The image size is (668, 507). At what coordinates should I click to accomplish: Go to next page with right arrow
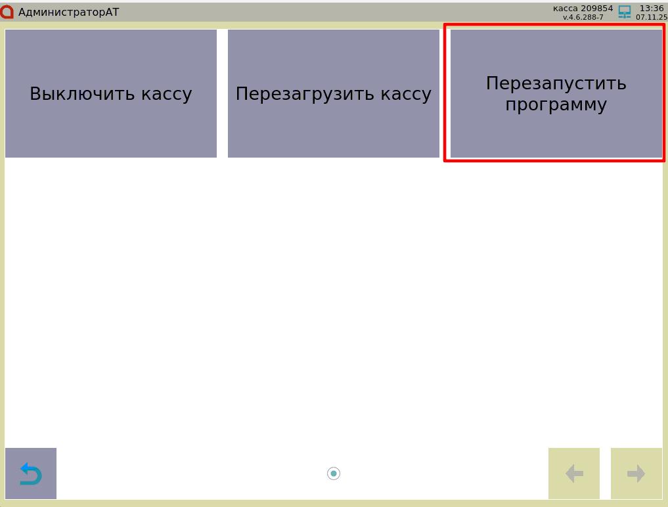[636, 474]
